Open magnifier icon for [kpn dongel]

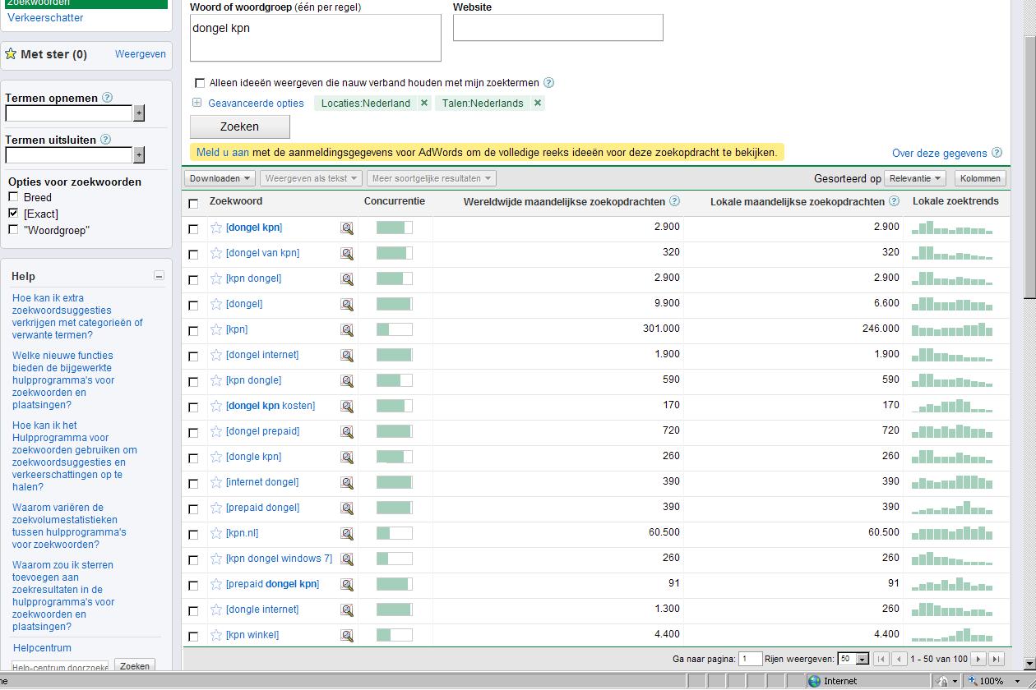pos(347,279)
